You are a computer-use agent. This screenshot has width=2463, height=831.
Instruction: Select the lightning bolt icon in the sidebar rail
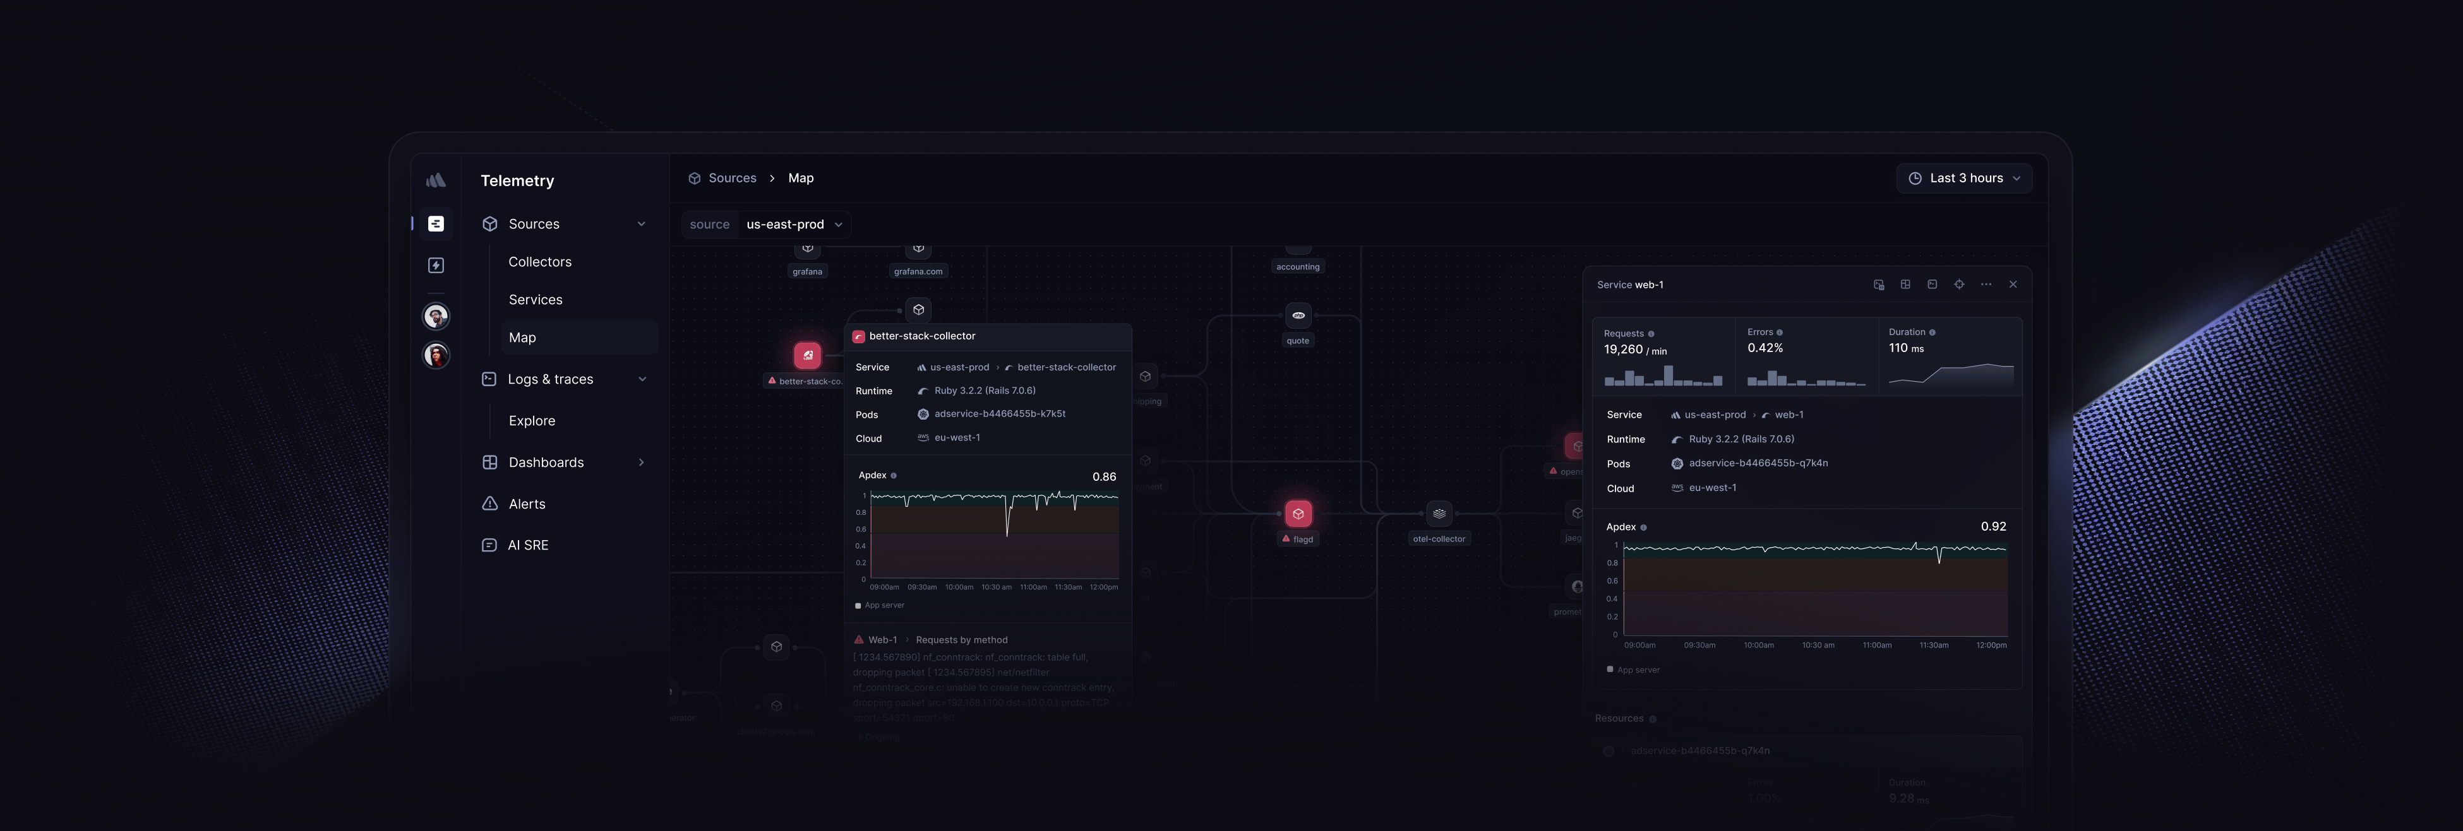(436, 264)
